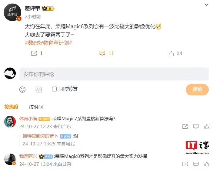213x170 pixels.
Task: Open comments via the main post comment icon
Action: click(102, 53)
